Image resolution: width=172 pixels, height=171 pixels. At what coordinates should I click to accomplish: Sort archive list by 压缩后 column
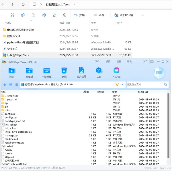[x=100, y=92]
